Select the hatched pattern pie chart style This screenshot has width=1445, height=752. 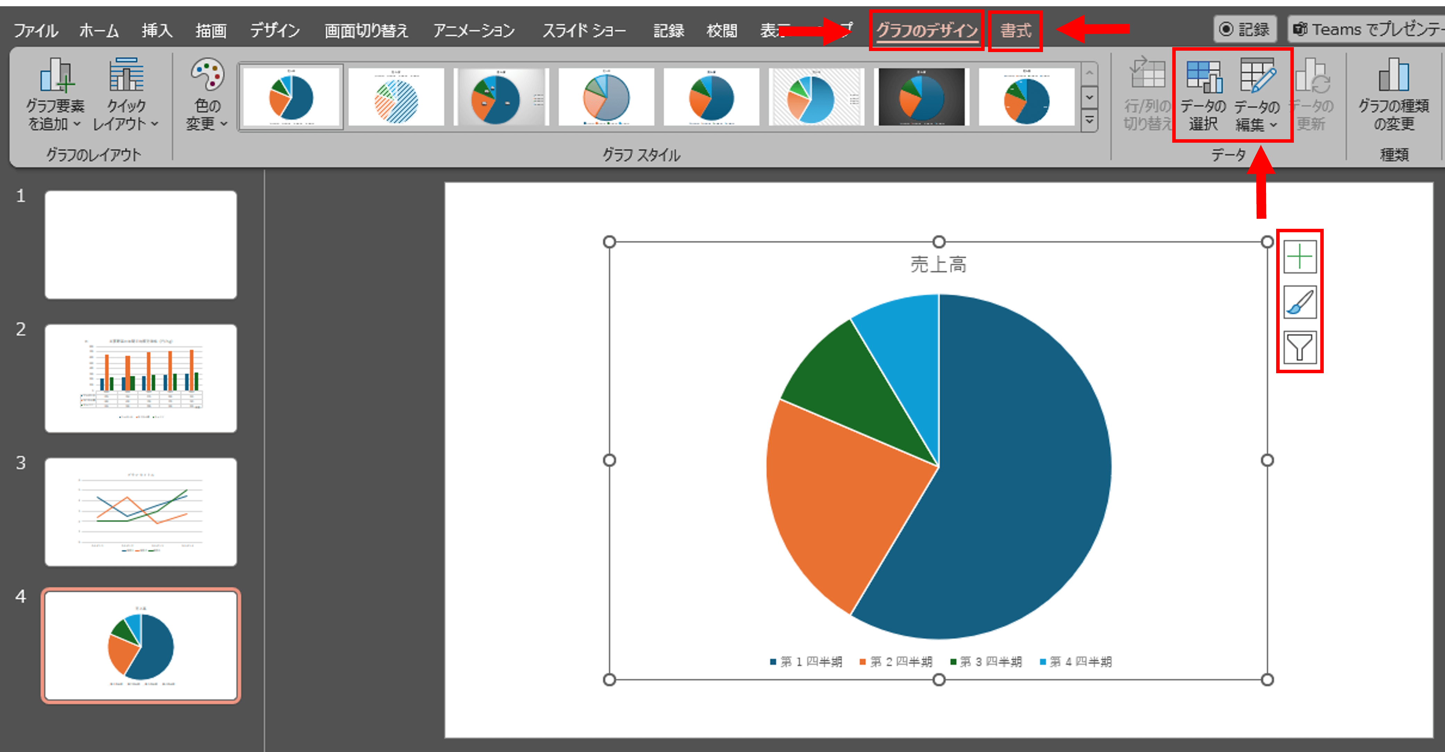(x=396, y=97)
